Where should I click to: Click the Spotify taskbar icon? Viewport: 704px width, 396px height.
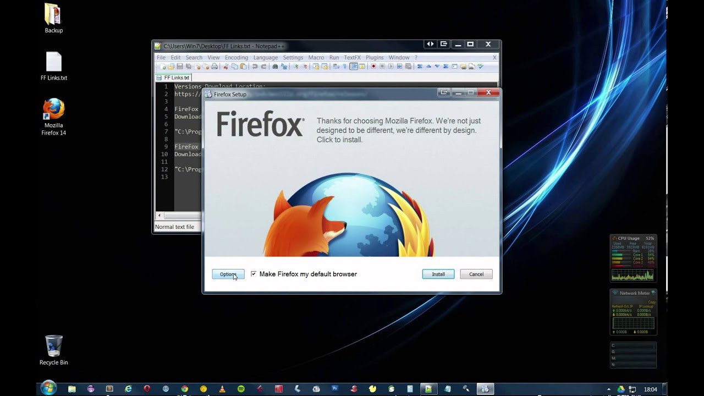tap(241, 389)
